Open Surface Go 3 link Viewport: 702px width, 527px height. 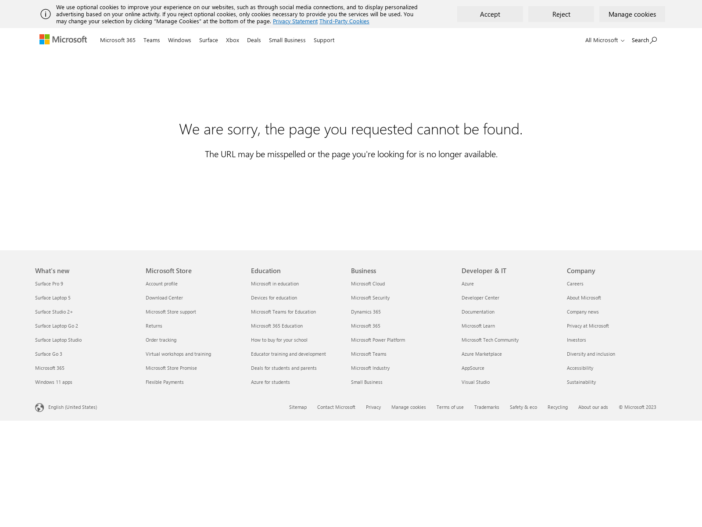[x=49, y=354]
